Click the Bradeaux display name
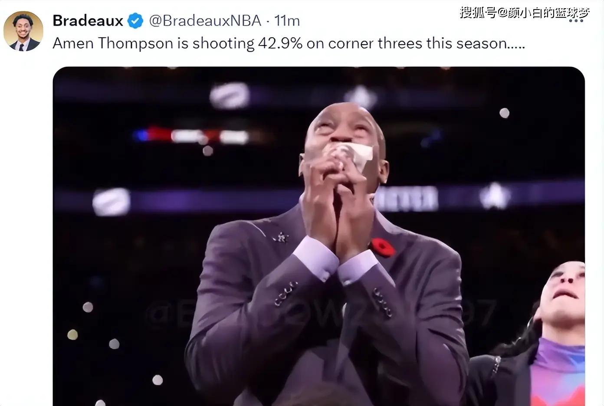Viewport: 604px width, 406px height. (88, 20)
